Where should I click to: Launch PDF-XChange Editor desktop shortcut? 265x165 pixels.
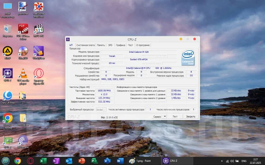pyautogui.click(x=23, y=32)
